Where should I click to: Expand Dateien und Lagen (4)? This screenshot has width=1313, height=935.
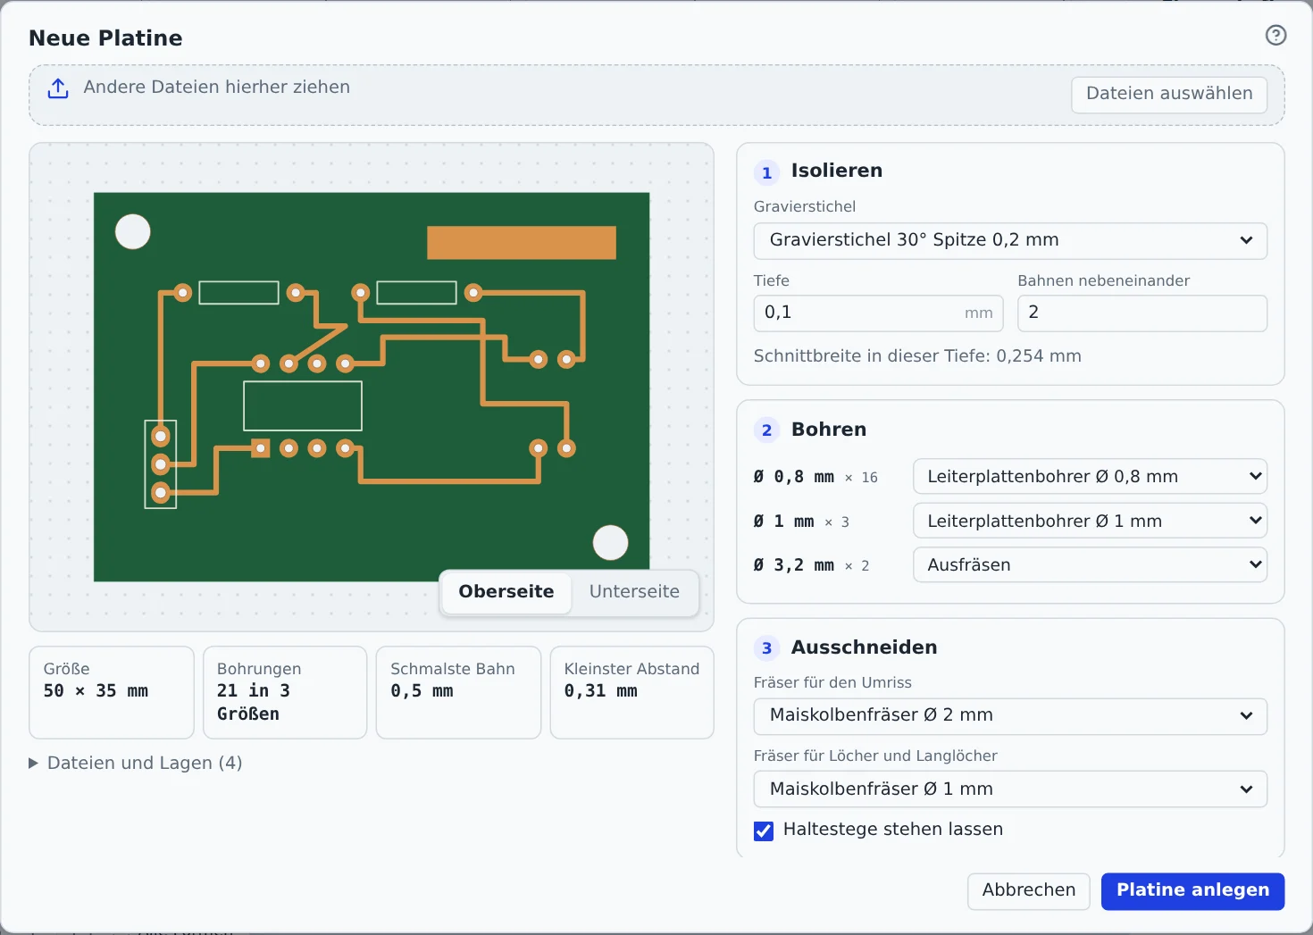(136, 763)
